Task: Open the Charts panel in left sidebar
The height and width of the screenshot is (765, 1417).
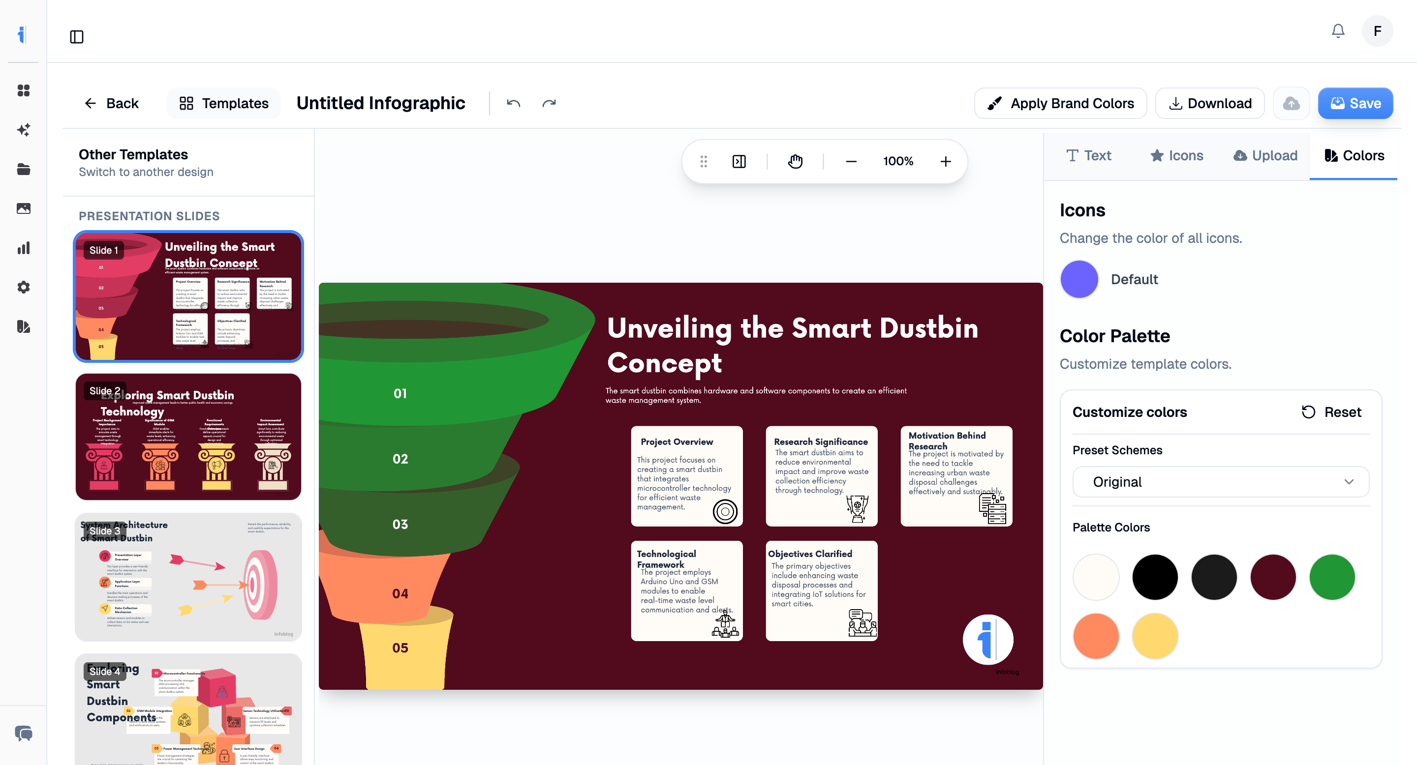Action: click(x=23, y=248)
